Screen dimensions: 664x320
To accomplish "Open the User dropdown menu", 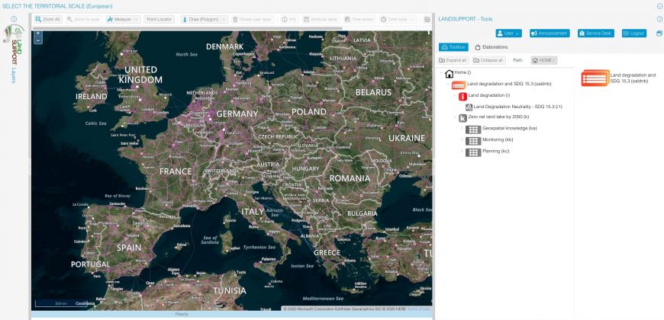I will point(507,34).
